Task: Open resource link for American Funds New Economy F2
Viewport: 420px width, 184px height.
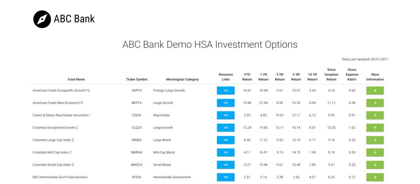Action: click(226, 103)
